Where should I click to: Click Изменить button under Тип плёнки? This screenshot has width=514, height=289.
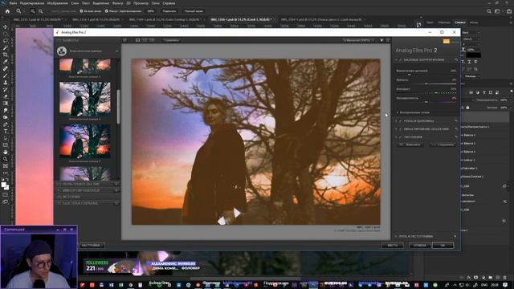click(x=411, y=144)
